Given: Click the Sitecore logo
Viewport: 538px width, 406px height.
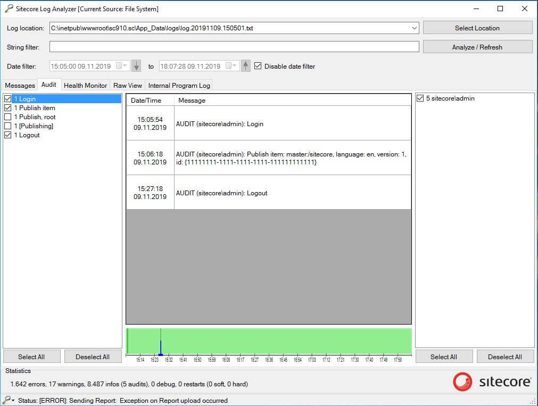Looking at the screenshot, I should (491, 382).
